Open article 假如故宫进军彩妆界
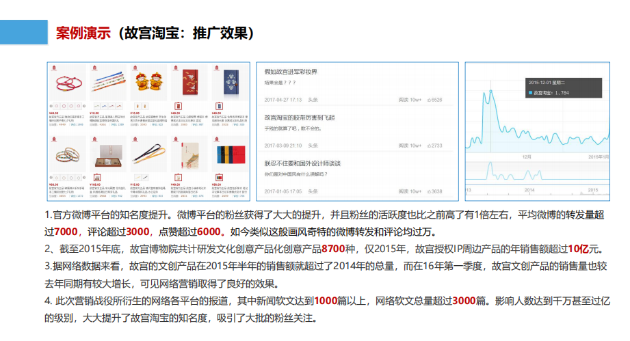This screenshot has width=630, height=341. pos(291,72)
